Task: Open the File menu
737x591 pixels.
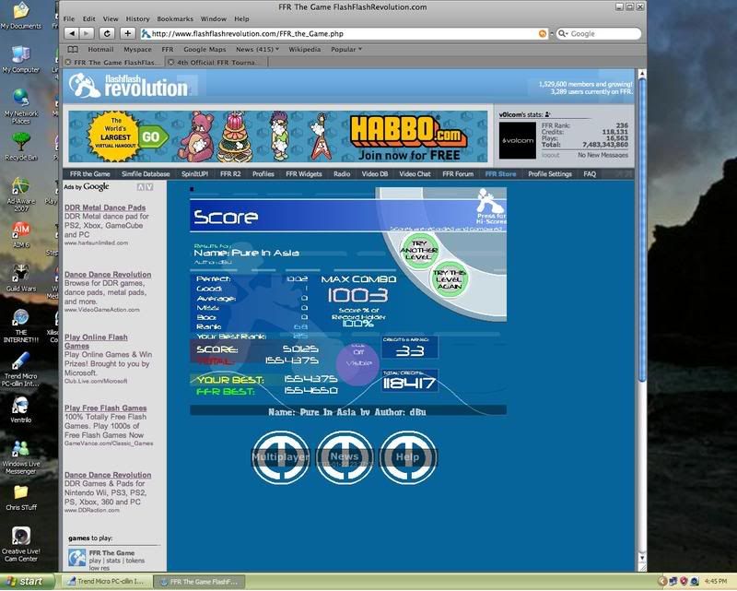Action: [x=69, y=18]
